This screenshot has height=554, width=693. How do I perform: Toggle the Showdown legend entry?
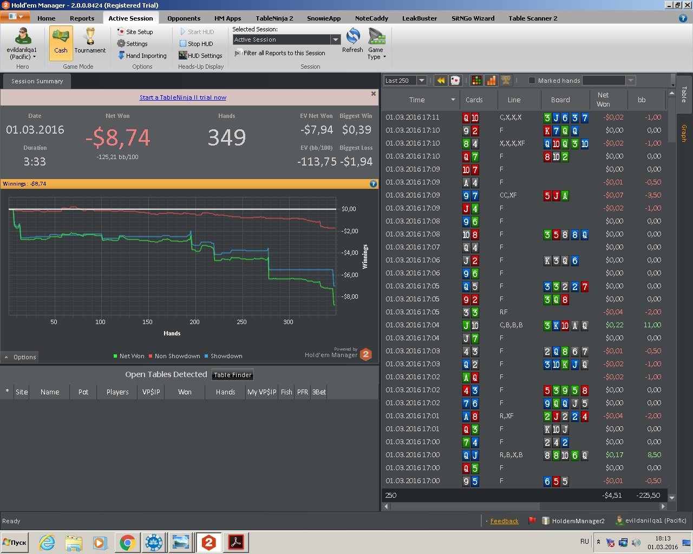(x=223, y=356)
